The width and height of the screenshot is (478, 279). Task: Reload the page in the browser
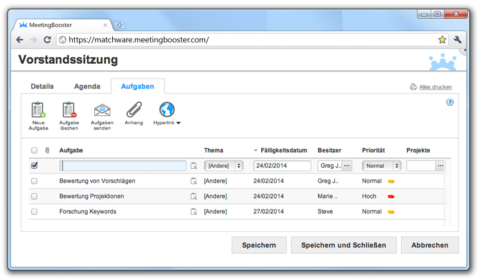[x=47, y=39]
